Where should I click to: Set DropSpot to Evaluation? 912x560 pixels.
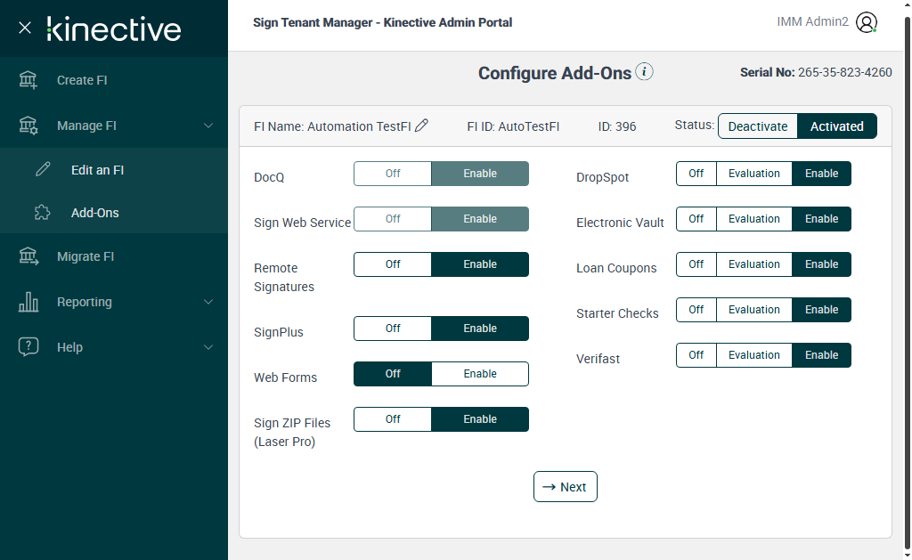tap(754, 174)
